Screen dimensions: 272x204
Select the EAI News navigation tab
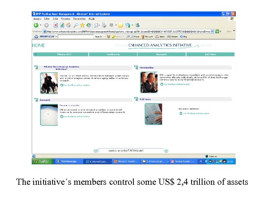tap(210, 54)
